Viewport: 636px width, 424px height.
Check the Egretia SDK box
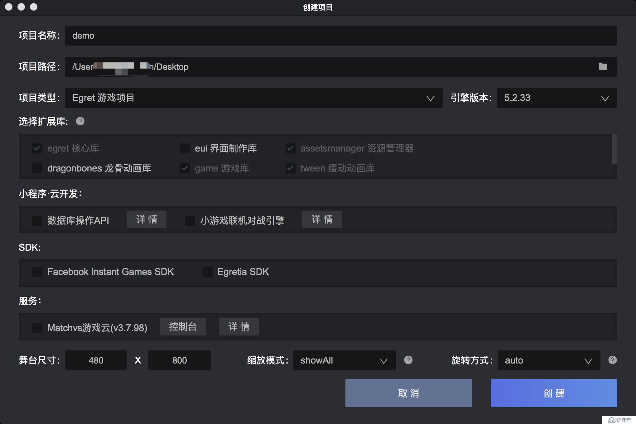pos(208,272)
